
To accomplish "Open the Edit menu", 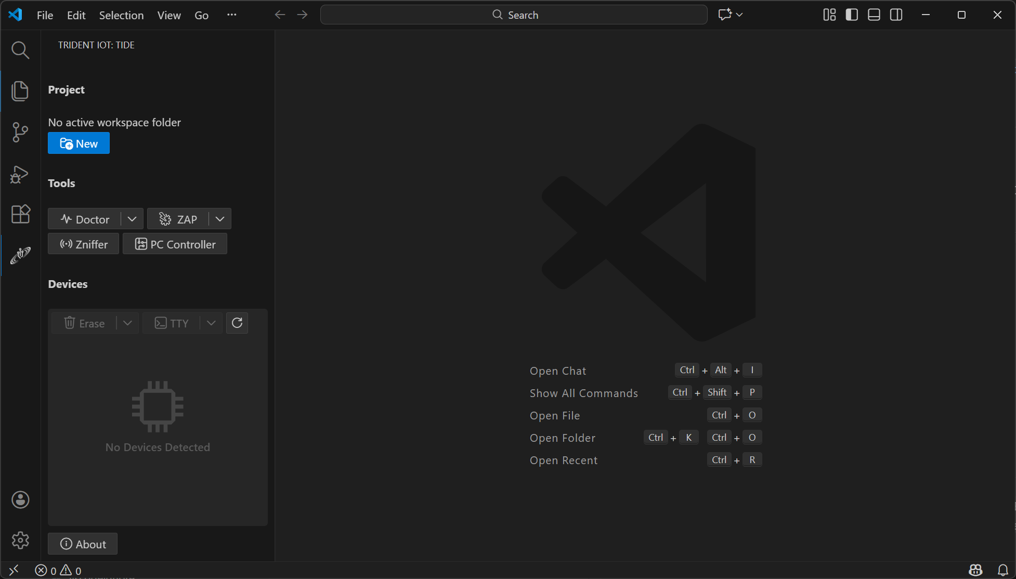I will [76, 15].
